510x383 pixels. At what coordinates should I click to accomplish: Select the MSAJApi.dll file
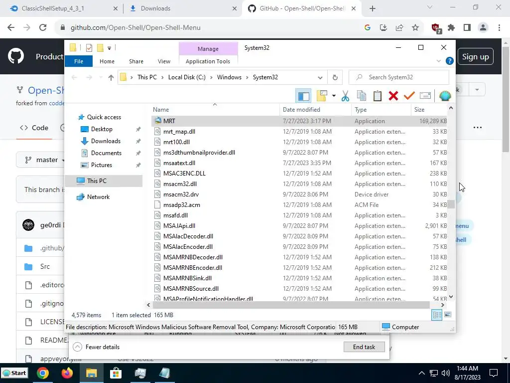pos(299,226)
